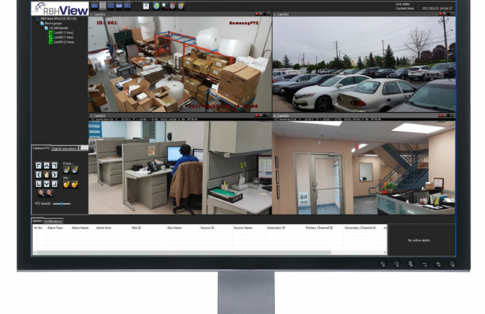Click the Alarm time column header
This screenshot has height=314, width=485.
[104, 228]
